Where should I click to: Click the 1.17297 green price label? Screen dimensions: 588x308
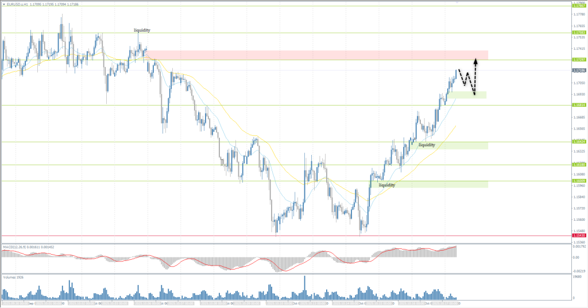578,60
